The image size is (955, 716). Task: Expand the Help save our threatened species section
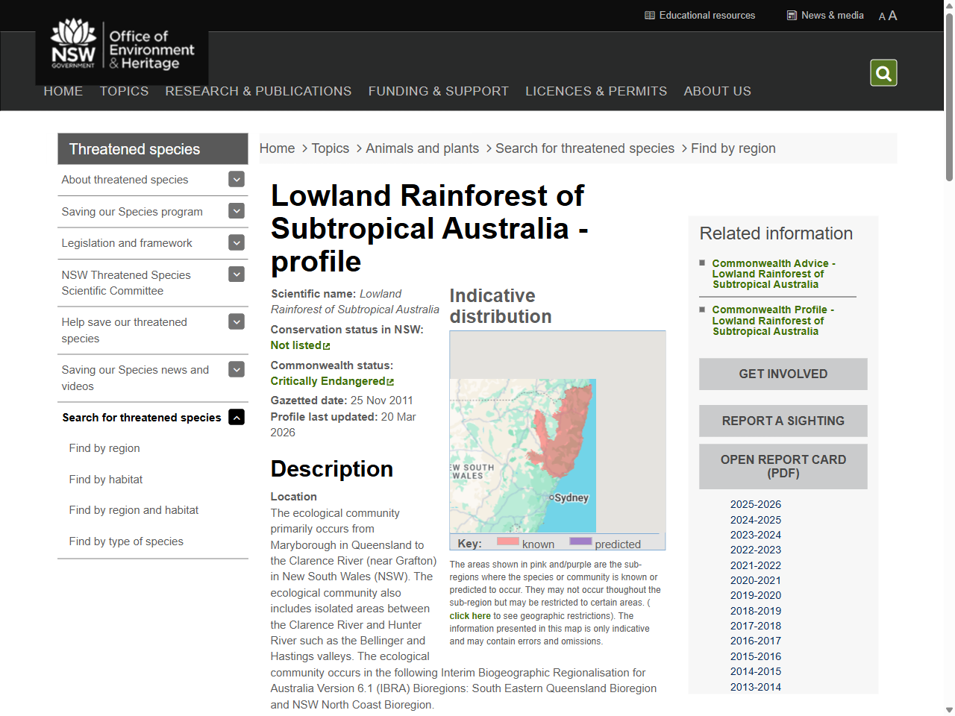tap(236, 321)
